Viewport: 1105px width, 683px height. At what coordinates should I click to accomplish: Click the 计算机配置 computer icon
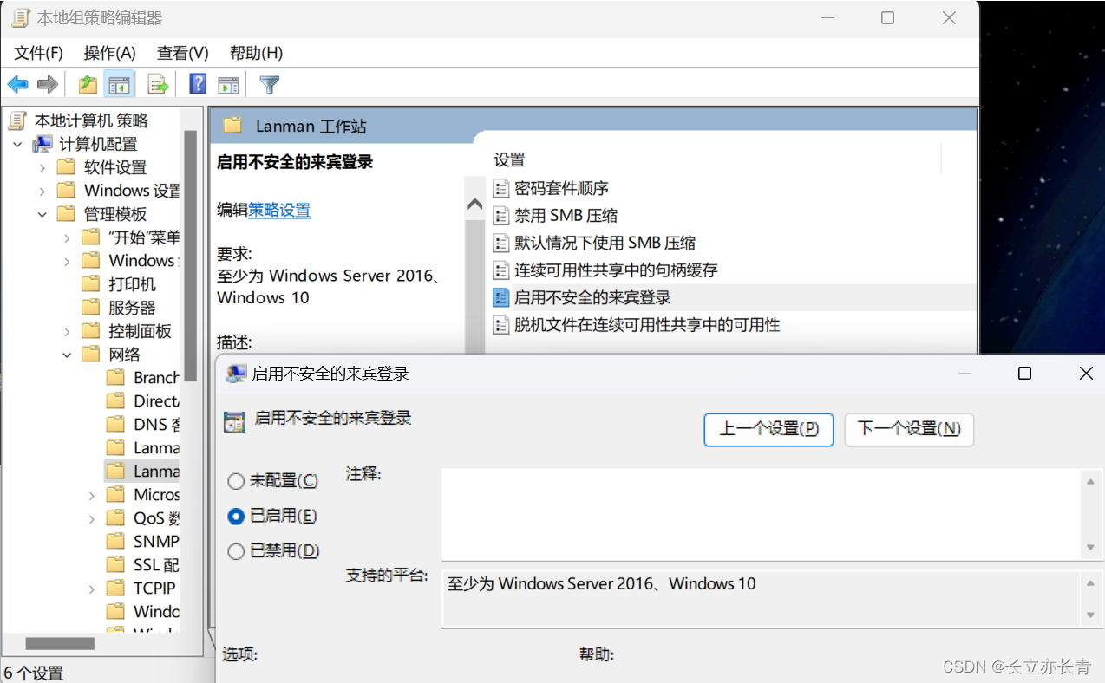pos(42,144)
